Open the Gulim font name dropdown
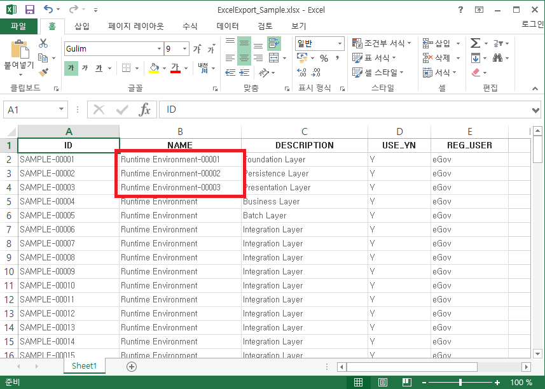Image resolution: width=545 pixels, height=389 pixels. point(159,49)
